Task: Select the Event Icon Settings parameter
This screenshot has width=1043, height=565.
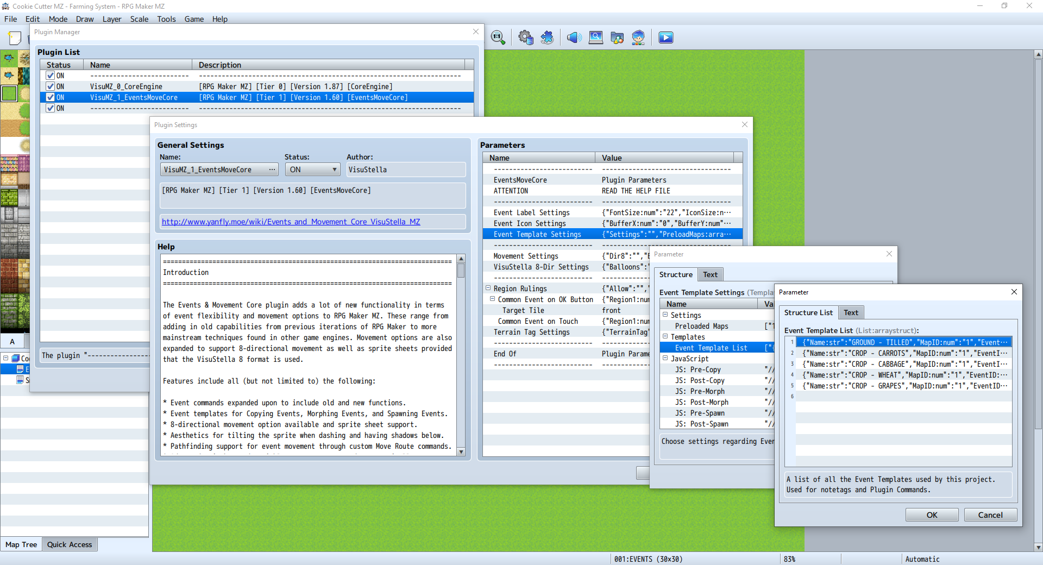Action: tap(612, 223)
